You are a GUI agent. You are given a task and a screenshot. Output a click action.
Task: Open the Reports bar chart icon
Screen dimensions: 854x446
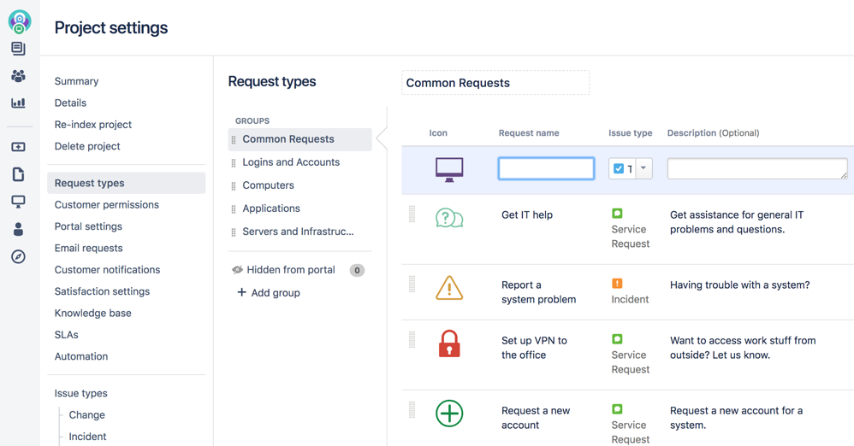click(x=18, y=103)
